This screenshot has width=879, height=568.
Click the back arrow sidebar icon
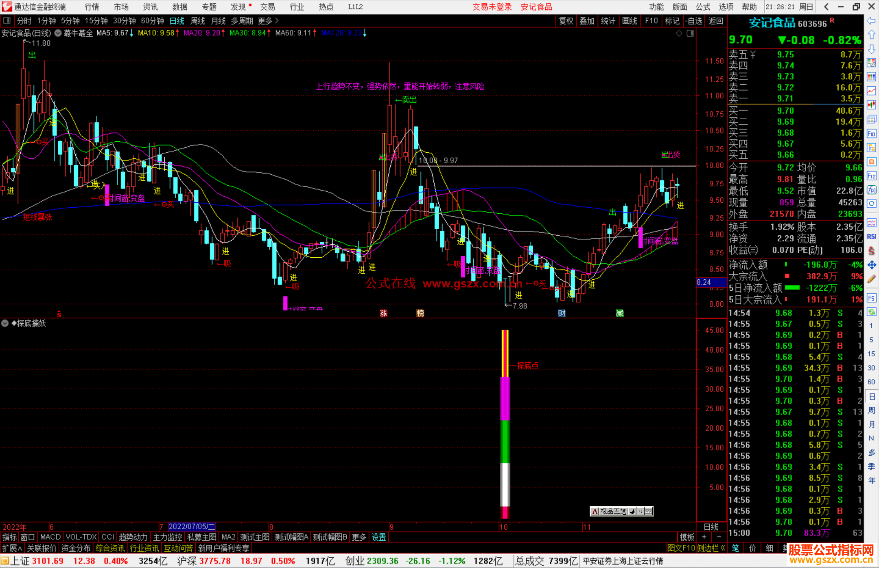(871, 21)
